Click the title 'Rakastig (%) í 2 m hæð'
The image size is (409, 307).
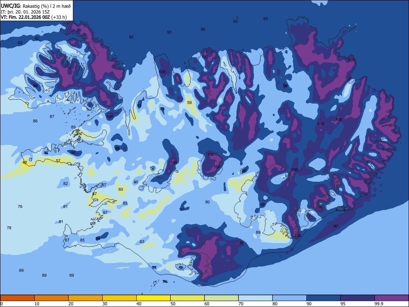coord(47,6)
